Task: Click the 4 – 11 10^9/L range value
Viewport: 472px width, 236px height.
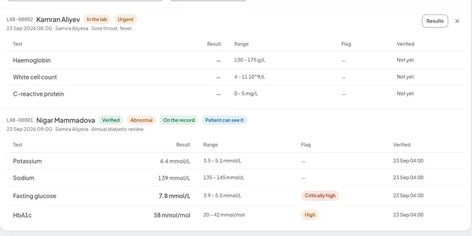Action: (250, 77)
